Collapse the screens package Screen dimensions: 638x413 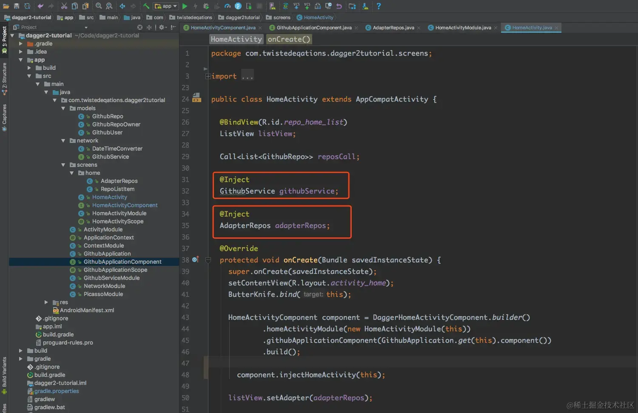[x=63, y=165]
